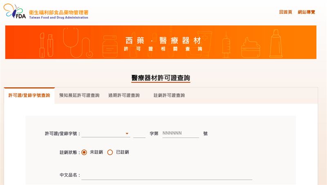The height and width of the screenshot is (185, 327).
Task: Click the Taiwan FDA butterfly logo
Action: coord(15,11)
